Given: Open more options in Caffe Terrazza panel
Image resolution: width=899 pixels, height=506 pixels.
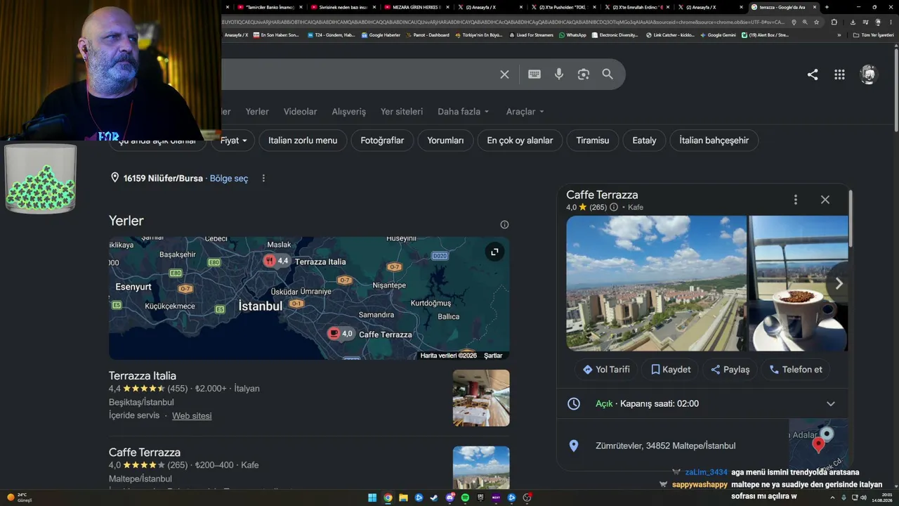Looking at the screenshot, I should (x=796, y=200).
